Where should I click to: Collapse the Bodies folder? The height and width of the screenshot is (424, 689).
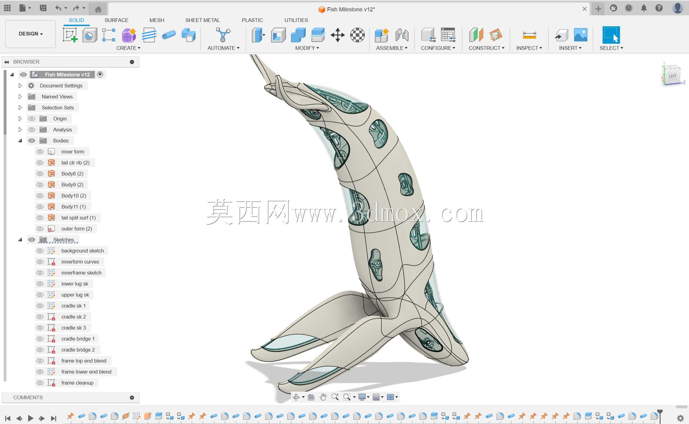tap(20, 141)
